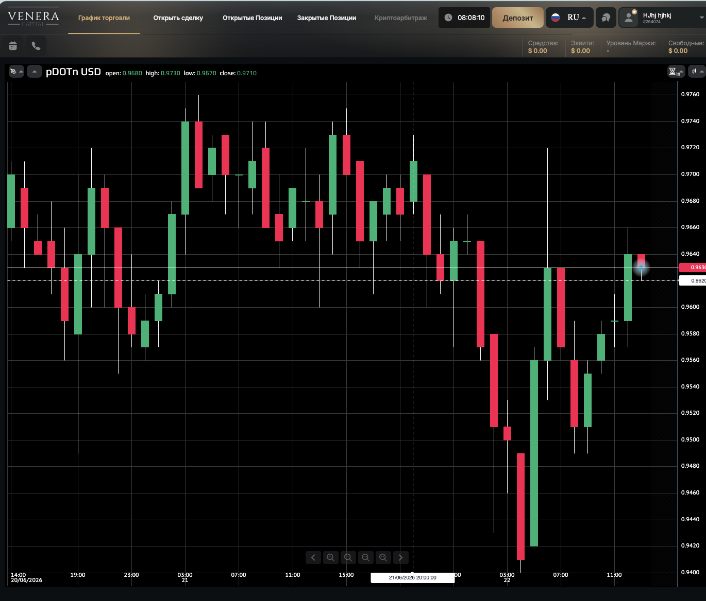Click the 14:00 20/06/2026 time axis label

tap(26, 578)
